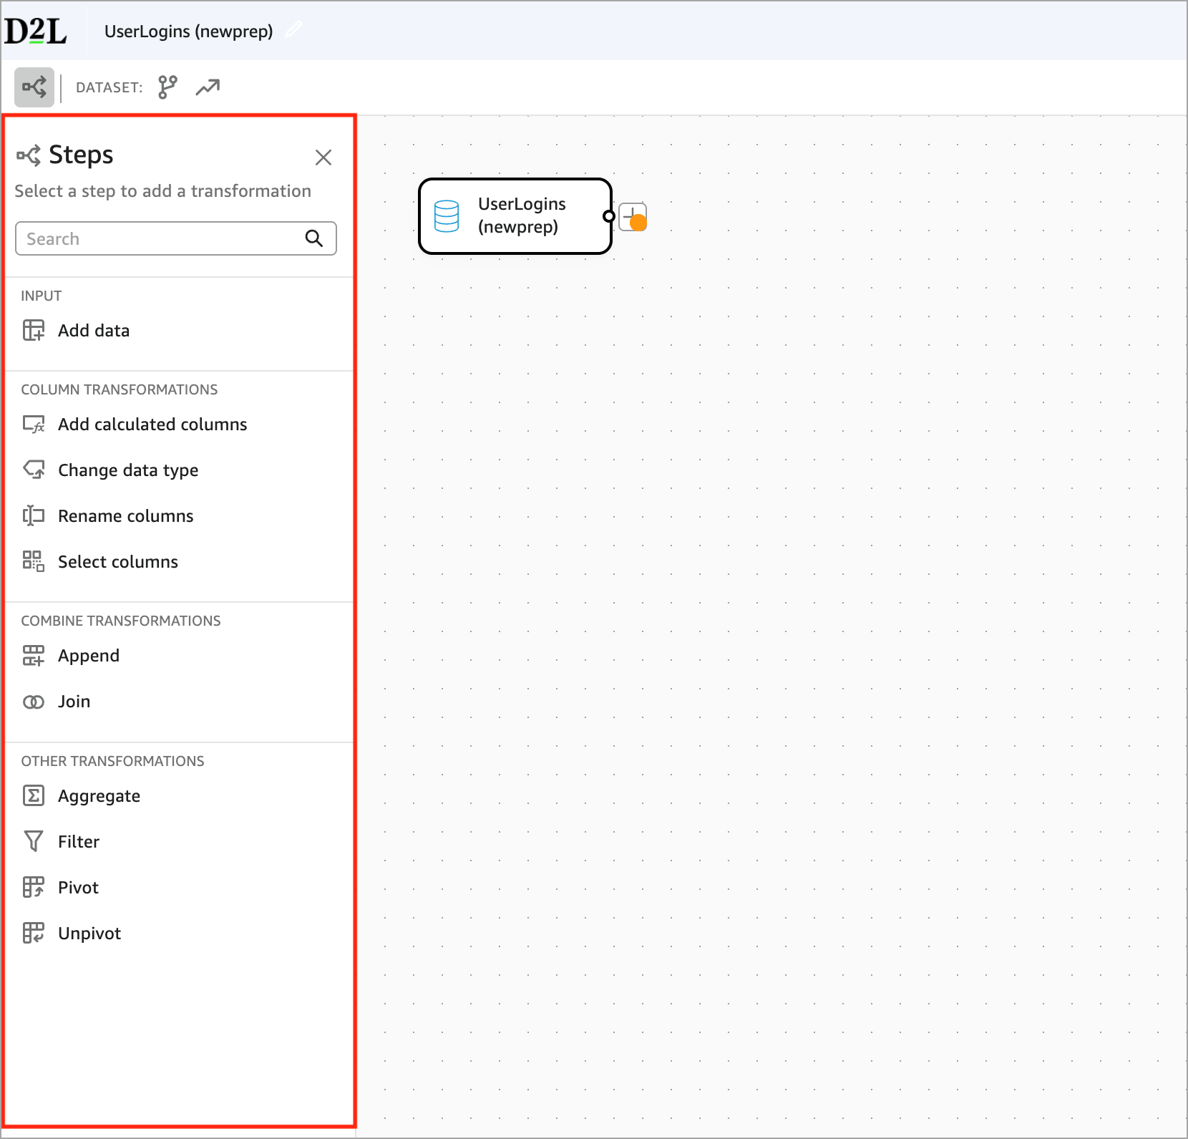The width and height of the screenshot is (1188, 1139).
Task: Click the D2L logo
Action: pos(35,30)
